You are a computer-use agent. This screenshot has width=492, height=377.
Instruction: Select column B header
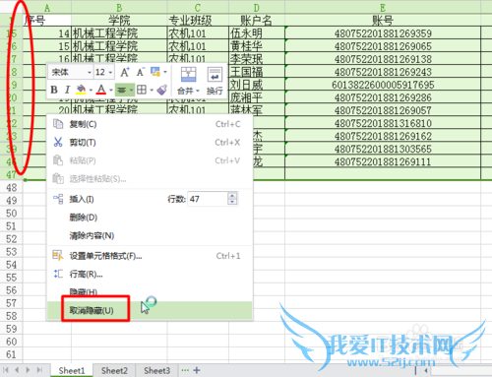coord(119,7)
